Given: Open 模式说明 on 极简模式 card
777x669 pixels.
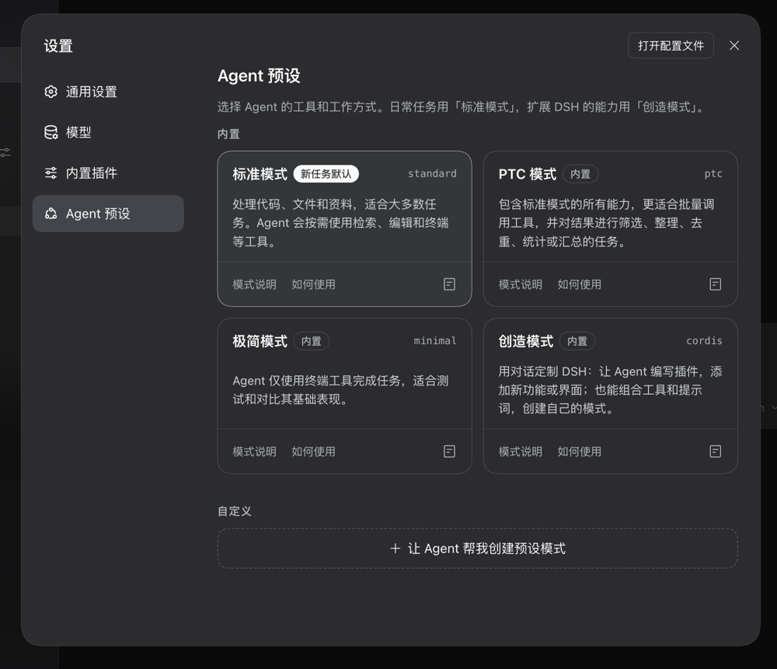Looking at the screenshot, I should coord(254,451).
